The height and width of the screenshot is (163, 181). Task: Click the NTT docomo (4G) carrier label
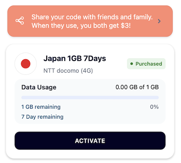(68, 71)
